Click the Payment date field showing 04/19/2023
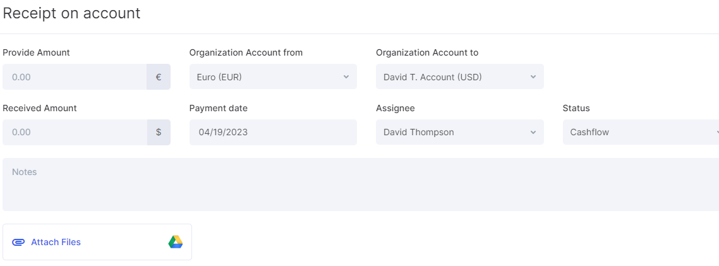This screenshot has height=266, width=719. pyautogui.click(x=272, y=133)
